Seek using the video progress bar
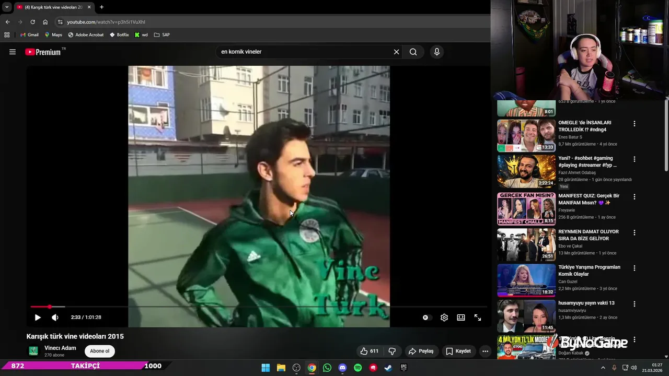669x376 pixels. [x=259, y=307]
